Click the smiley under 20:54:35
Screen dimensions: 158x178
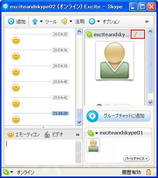[16, 40]
